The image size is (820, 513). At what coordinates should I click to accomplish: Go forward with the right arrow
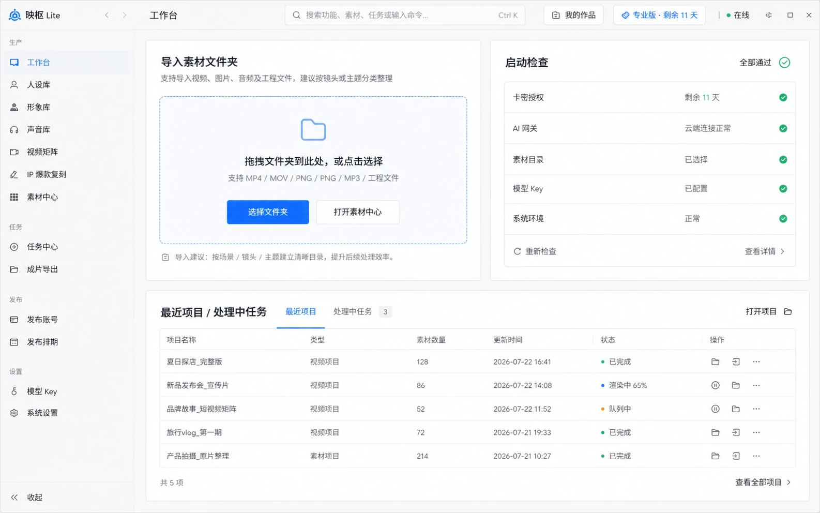click(125, 15)
